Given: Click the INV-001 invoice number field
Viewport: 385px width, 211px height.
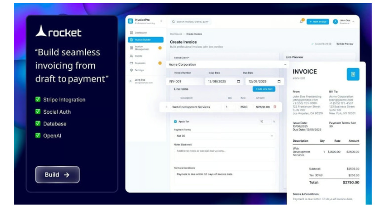Looking at the screenshot, I should [x=185, y=82].
